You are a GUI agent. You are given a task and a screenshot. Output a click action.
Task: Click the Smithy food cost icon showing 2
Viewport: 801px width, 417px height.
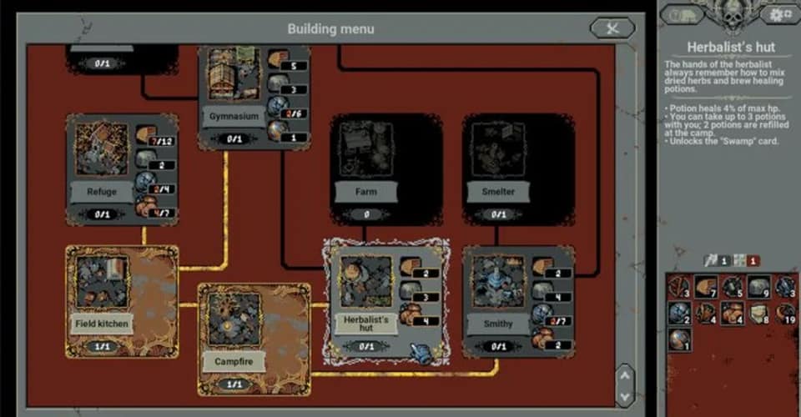(x=542, y=339)
